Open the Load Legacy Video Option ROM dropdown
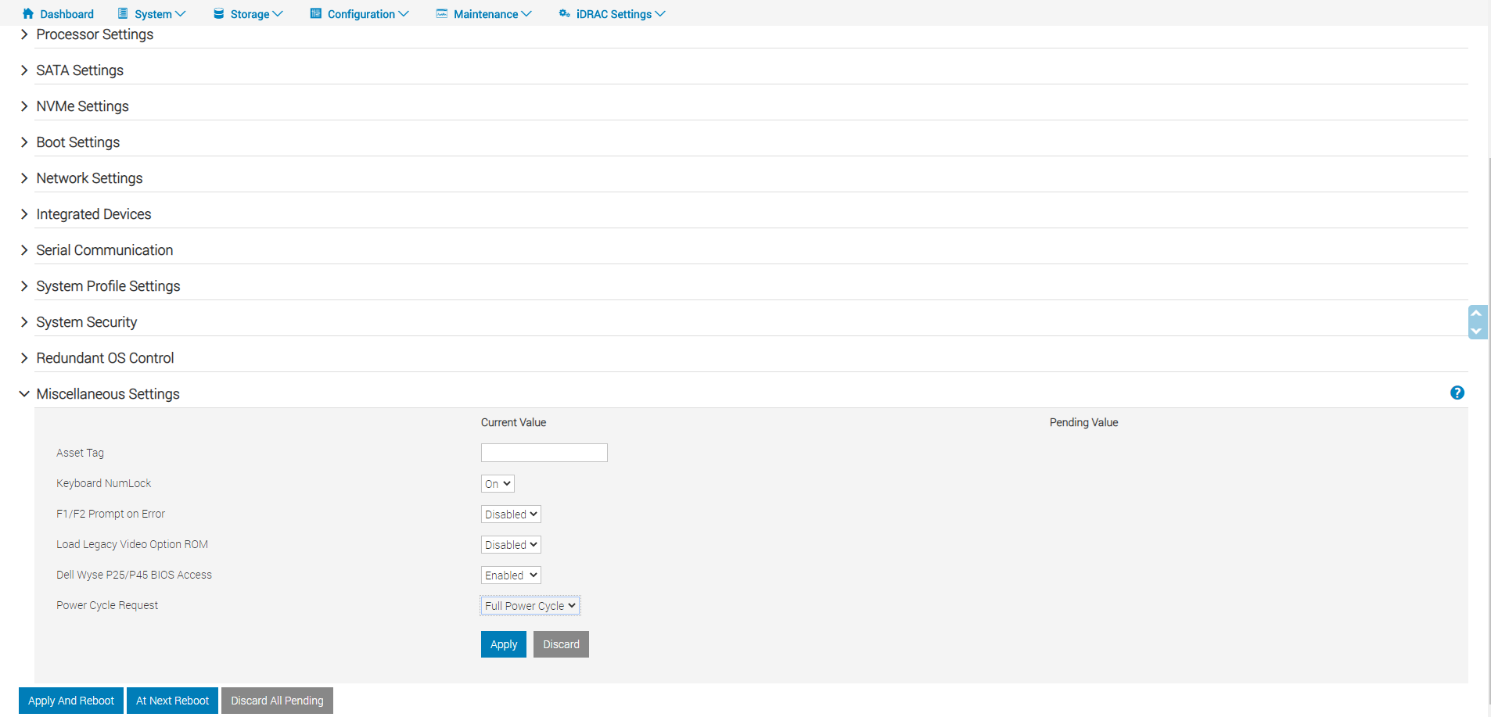This screenshot has width=1491, height=717. point(510,544)
